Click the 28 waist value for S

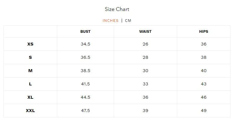click(145, 57)
